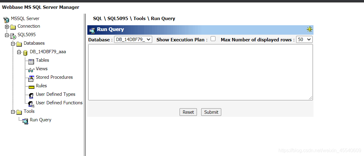
Task: Select the Tools tree label
Action: pyautogui.click(x=29, y=111)
